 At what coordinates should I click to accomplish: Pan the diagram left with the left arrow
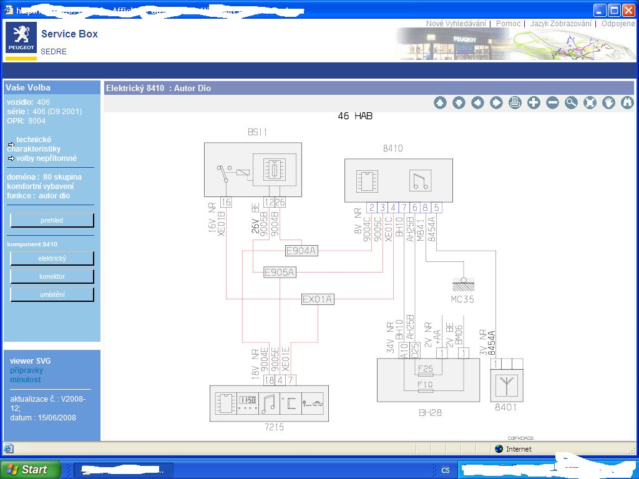point(477,103)
